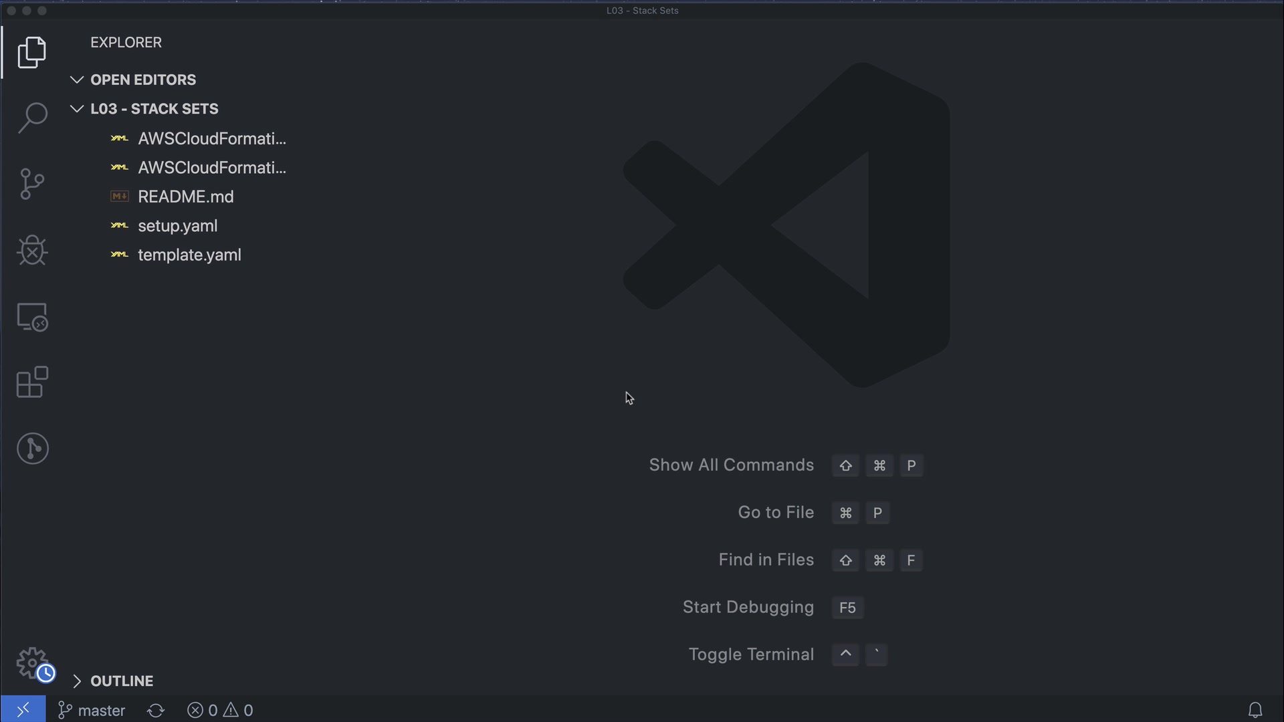Open the errors and warnings count
1284x722 pixels.
(220, 710)
